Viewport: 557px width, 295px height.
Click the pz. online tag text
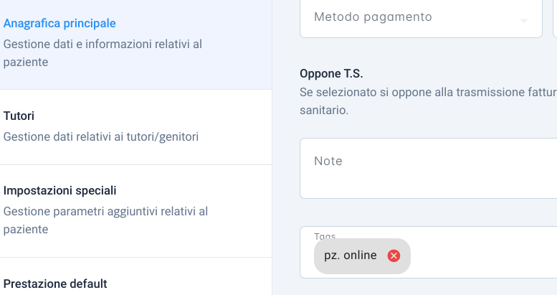[x=351, y=256]
